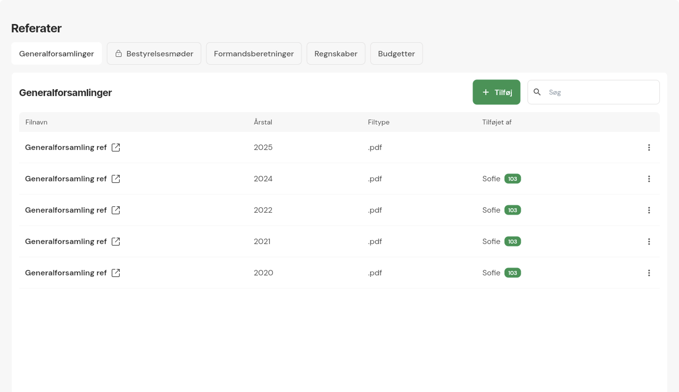
Task: Open external link icon for 2021 Generalforsamling ref
Action: 116,242
